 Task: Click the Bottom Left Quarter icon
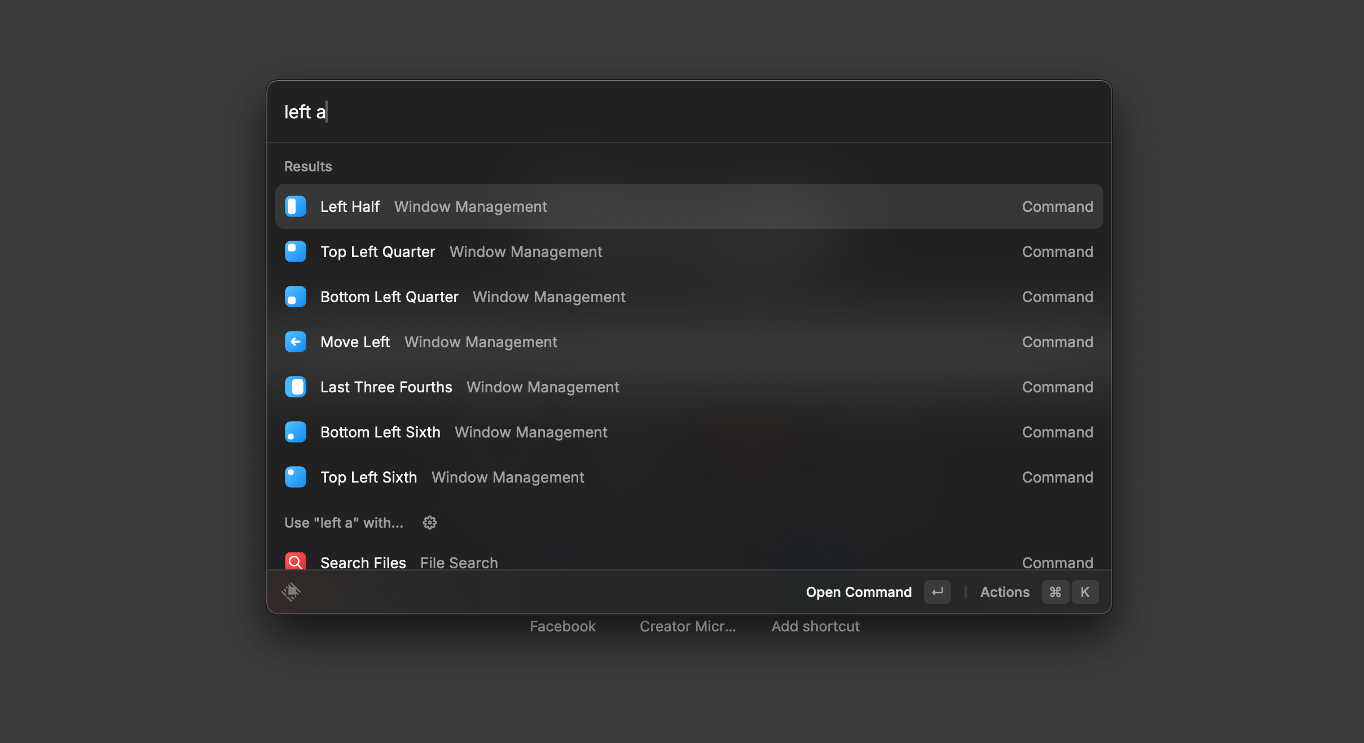295,297
